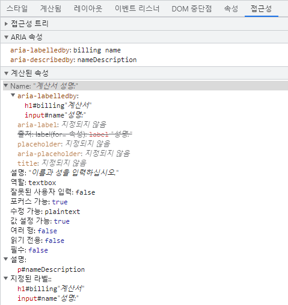
Task: Open h1#billing link under 지정된 라벨
Action: [x=37, y=289]
